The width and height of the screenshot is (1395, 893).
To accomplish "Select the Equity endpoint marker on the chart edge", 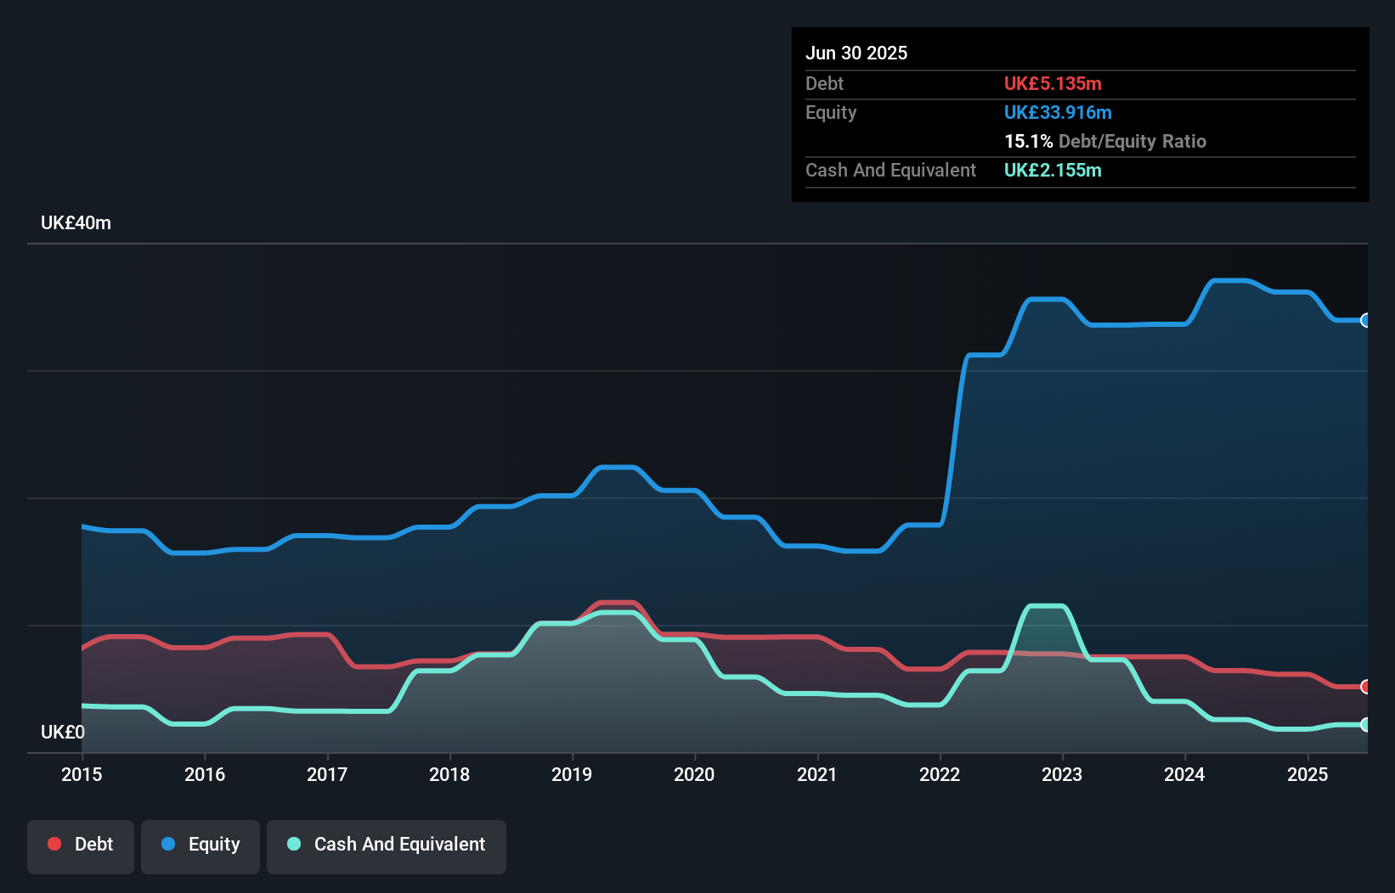I will point(1365,320).
